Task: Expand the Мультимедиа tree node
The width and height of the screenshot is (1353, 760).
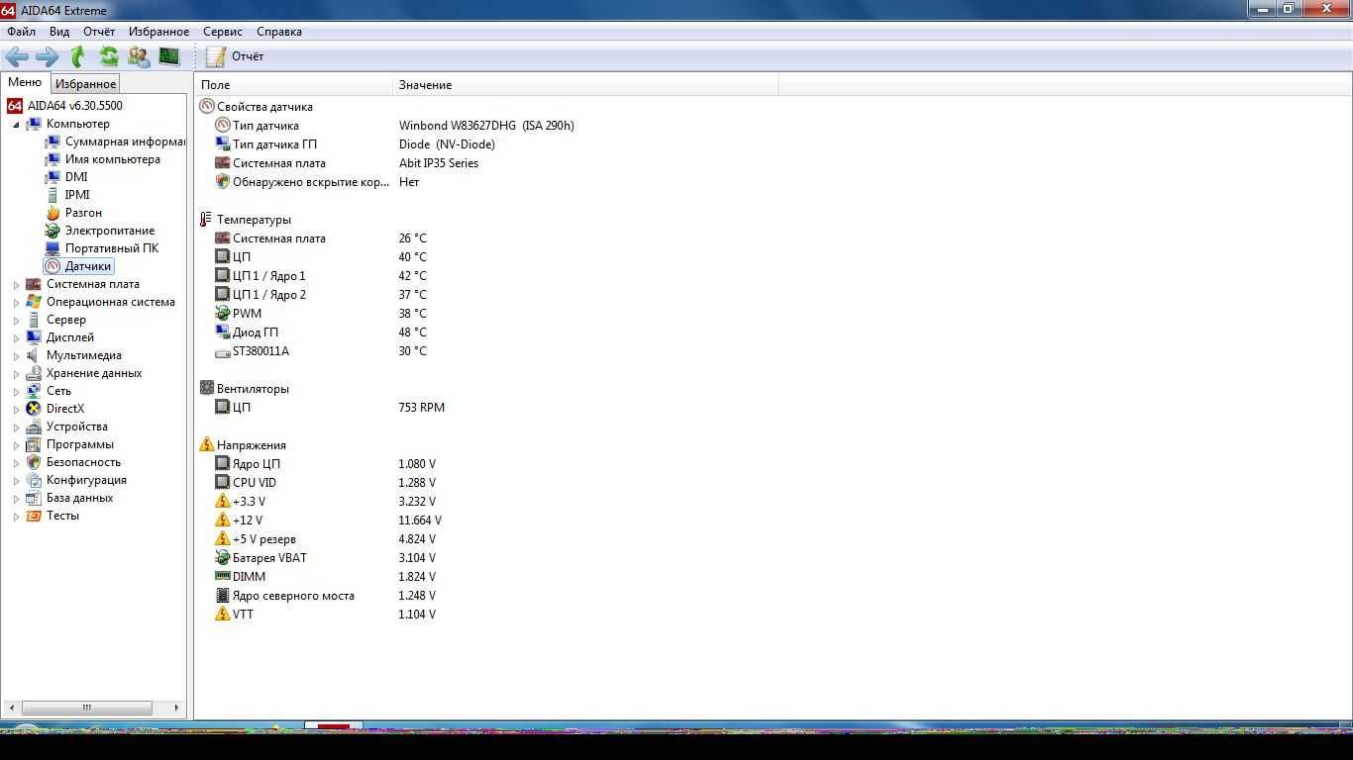Action: 16,356
